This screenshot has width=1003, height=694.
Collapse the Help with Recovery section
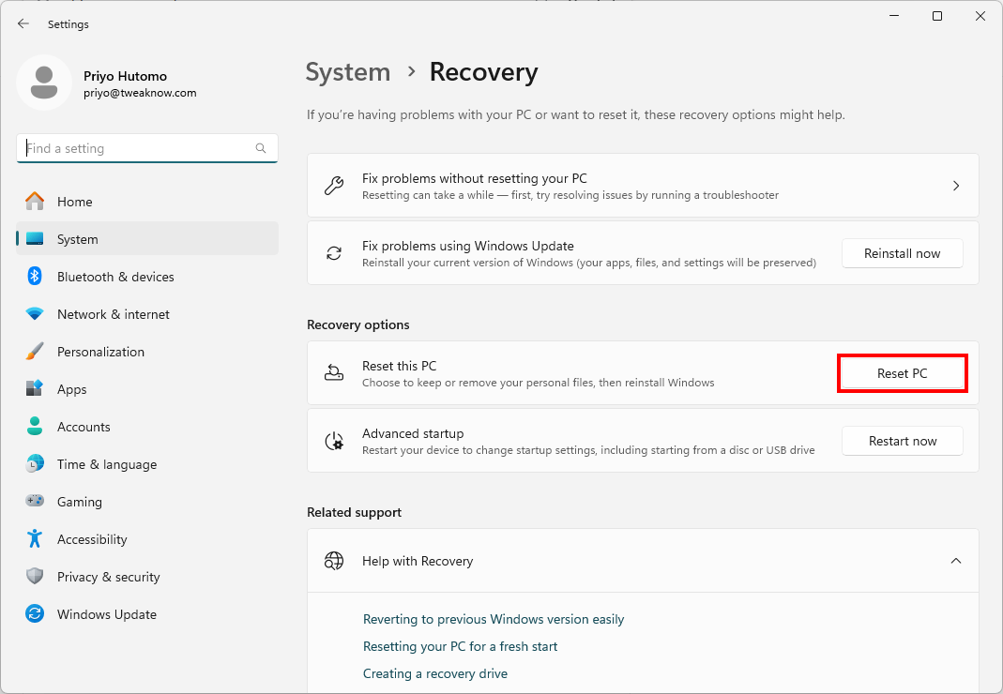(955, 561)
